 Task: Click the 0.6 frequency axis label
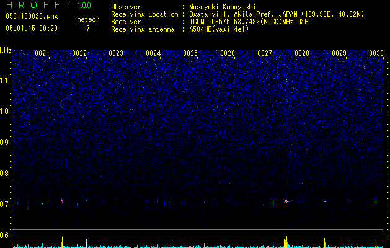click(x=4, y=236)
